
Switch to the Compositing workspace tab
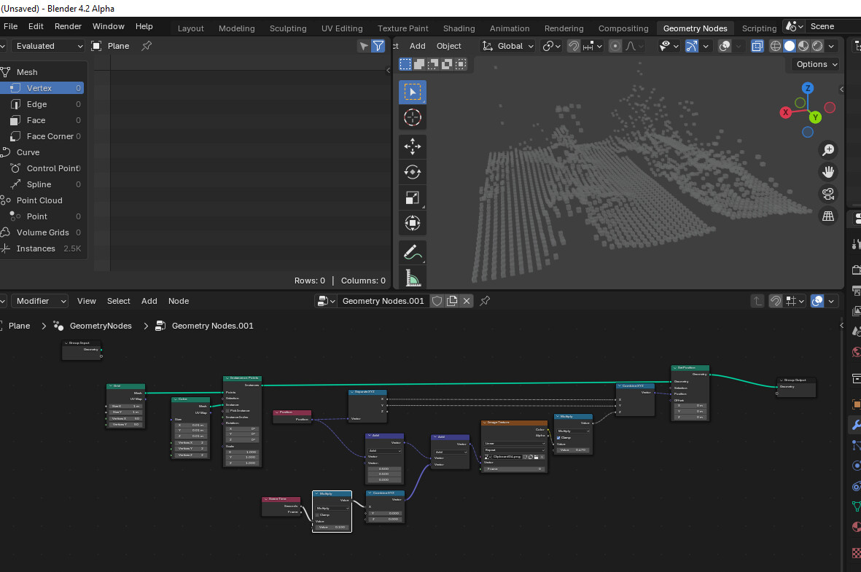click(623, 28)
